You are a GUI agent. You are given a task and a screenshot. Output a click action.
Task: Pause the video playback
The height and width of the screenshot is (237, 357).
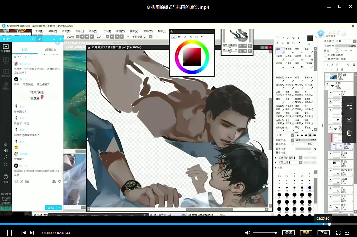tap(10, 232)
